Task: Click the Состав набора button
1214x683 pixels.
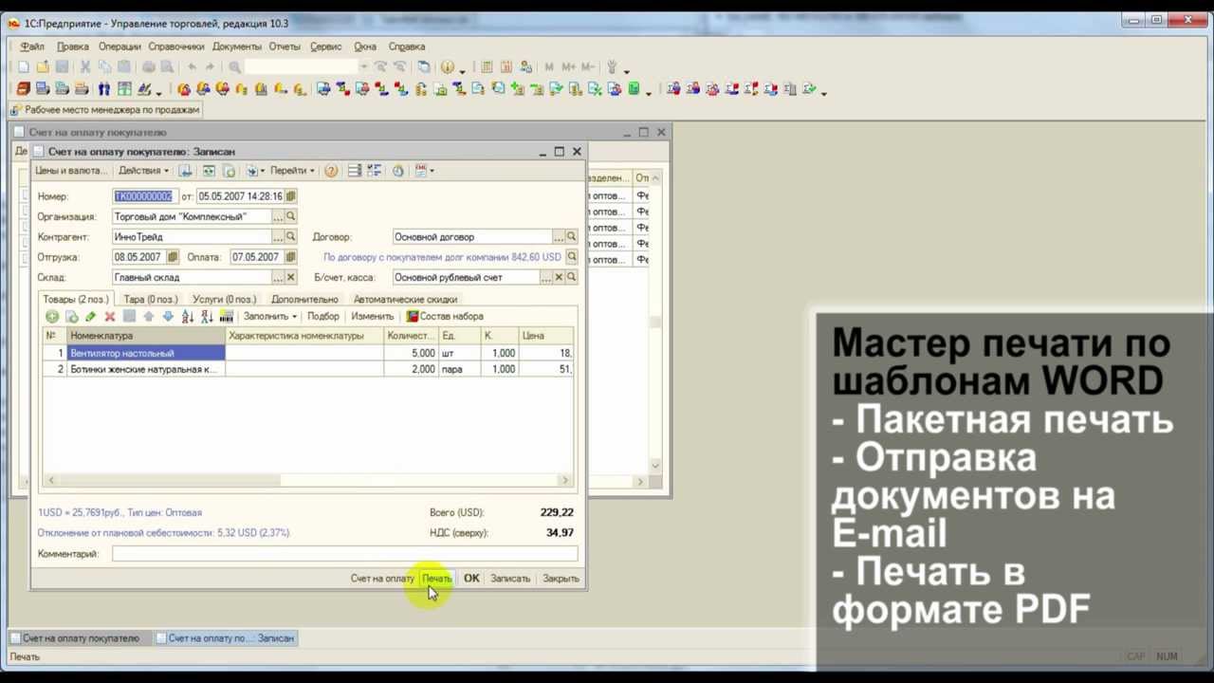Action: click(445, 316)
